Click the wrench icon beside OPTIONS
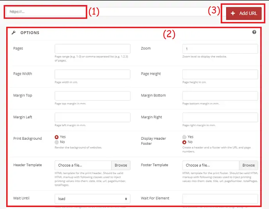 pyautogui.click(x=14, y=33)
